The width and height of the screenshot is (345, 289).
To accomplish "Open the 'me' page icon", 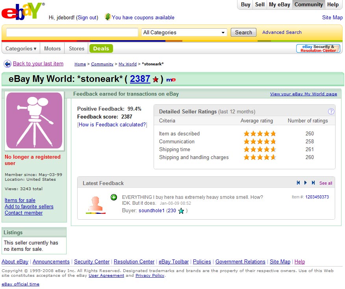I will (171, 80).
